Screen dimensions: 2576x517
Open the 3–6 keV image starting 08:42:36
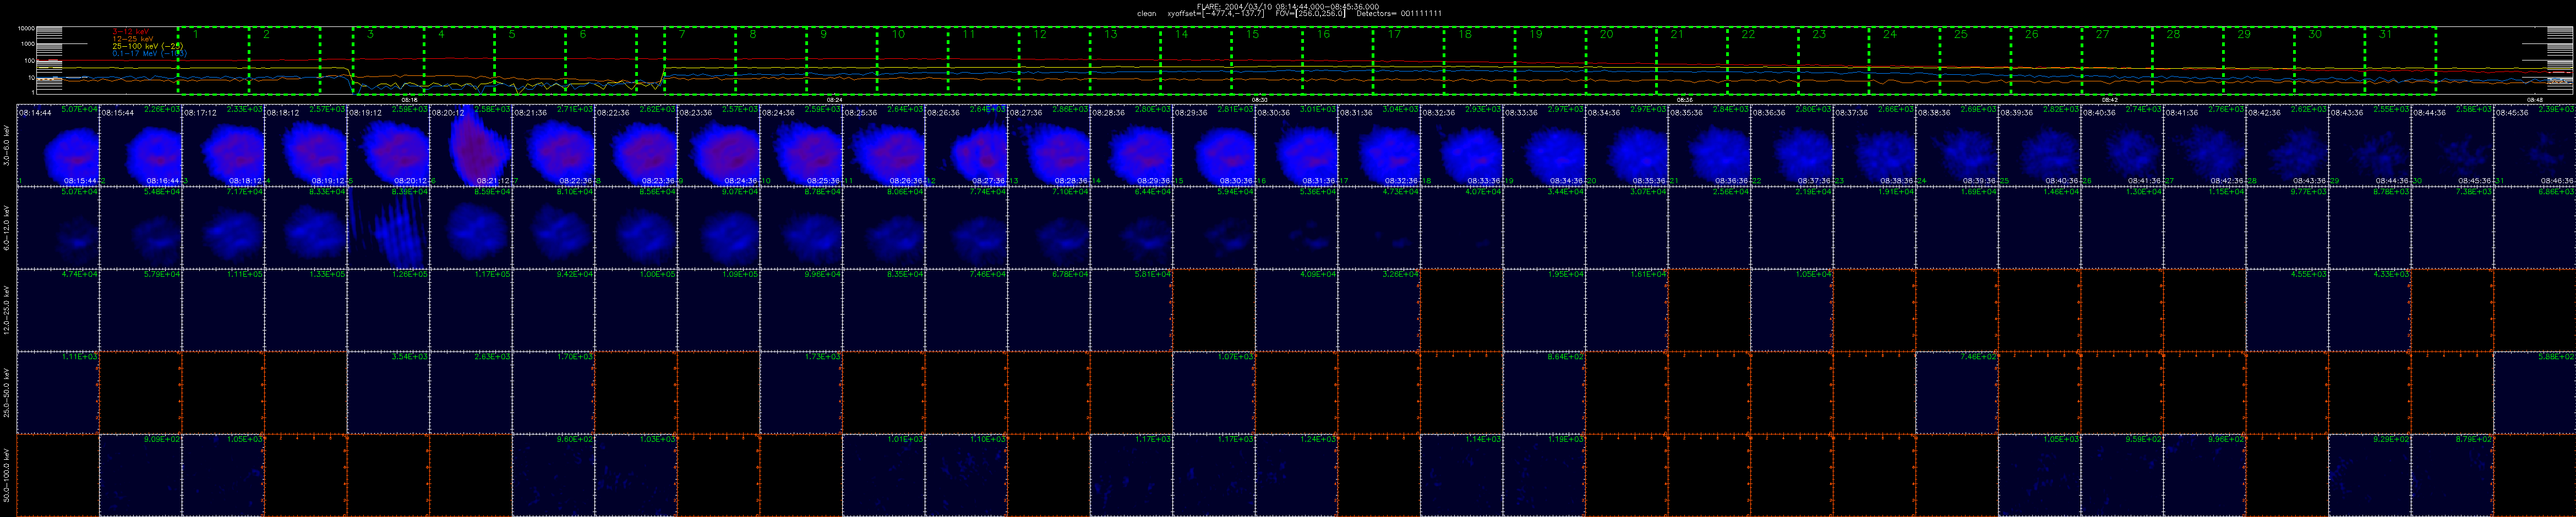(2287, 145)
